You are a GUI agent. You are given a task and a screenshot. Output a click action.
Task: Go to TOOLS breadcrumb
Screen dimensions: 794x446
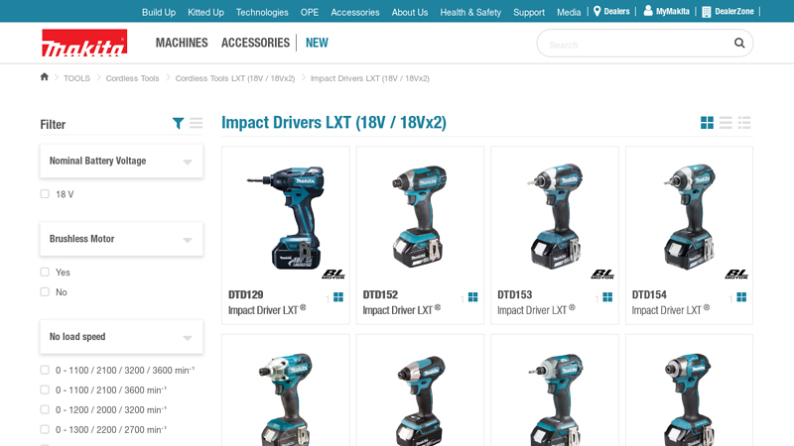[x=77, y=78]
